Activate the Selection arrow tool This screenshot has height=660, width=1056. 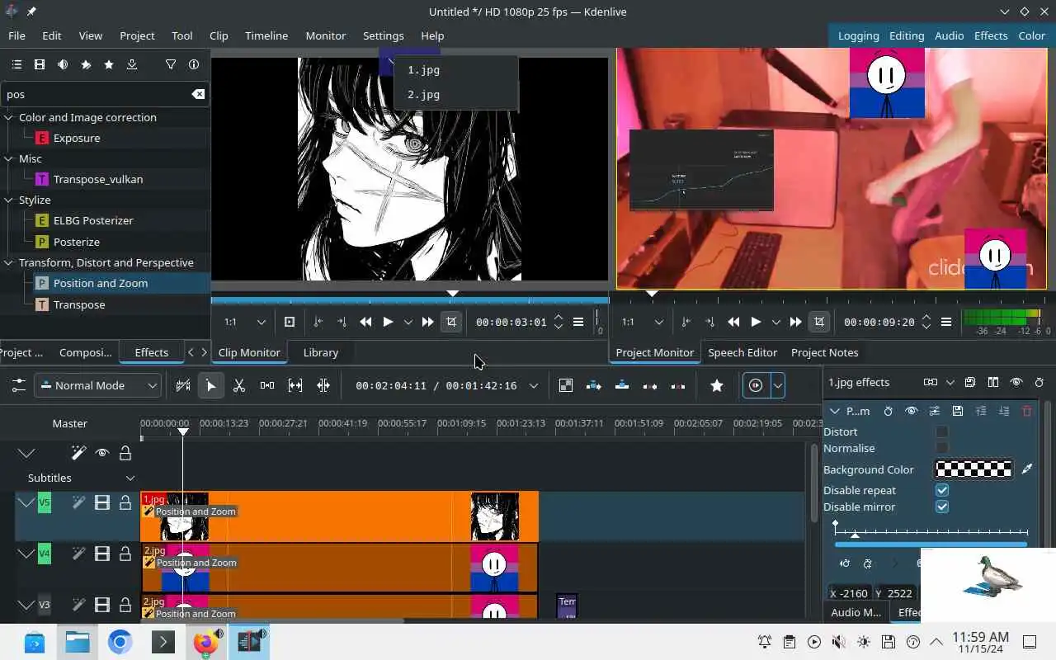tap(211, 385)
